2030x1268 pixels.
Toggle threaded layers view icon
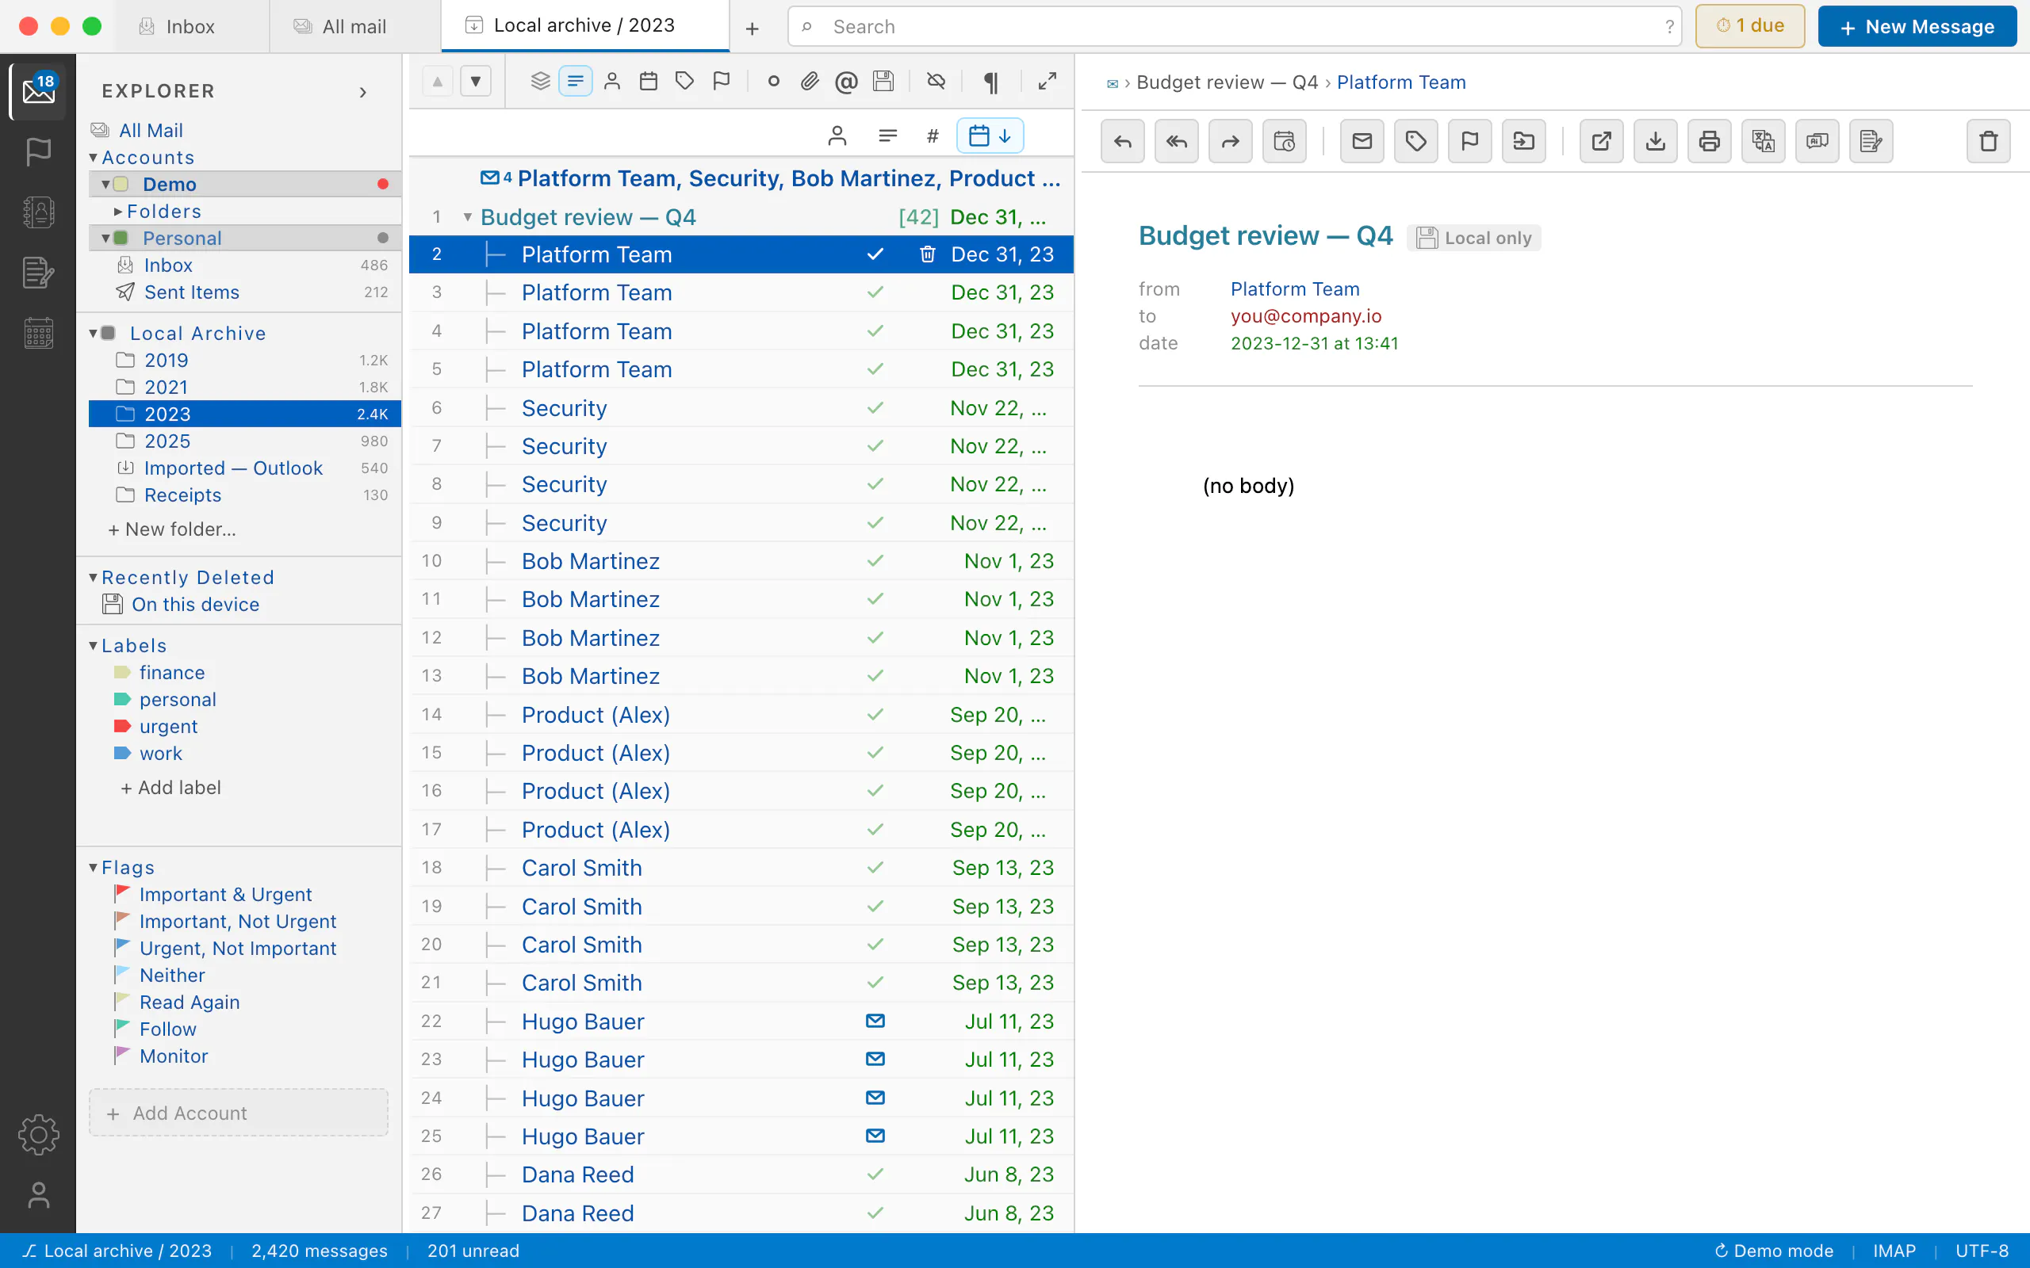click(540, 82)
